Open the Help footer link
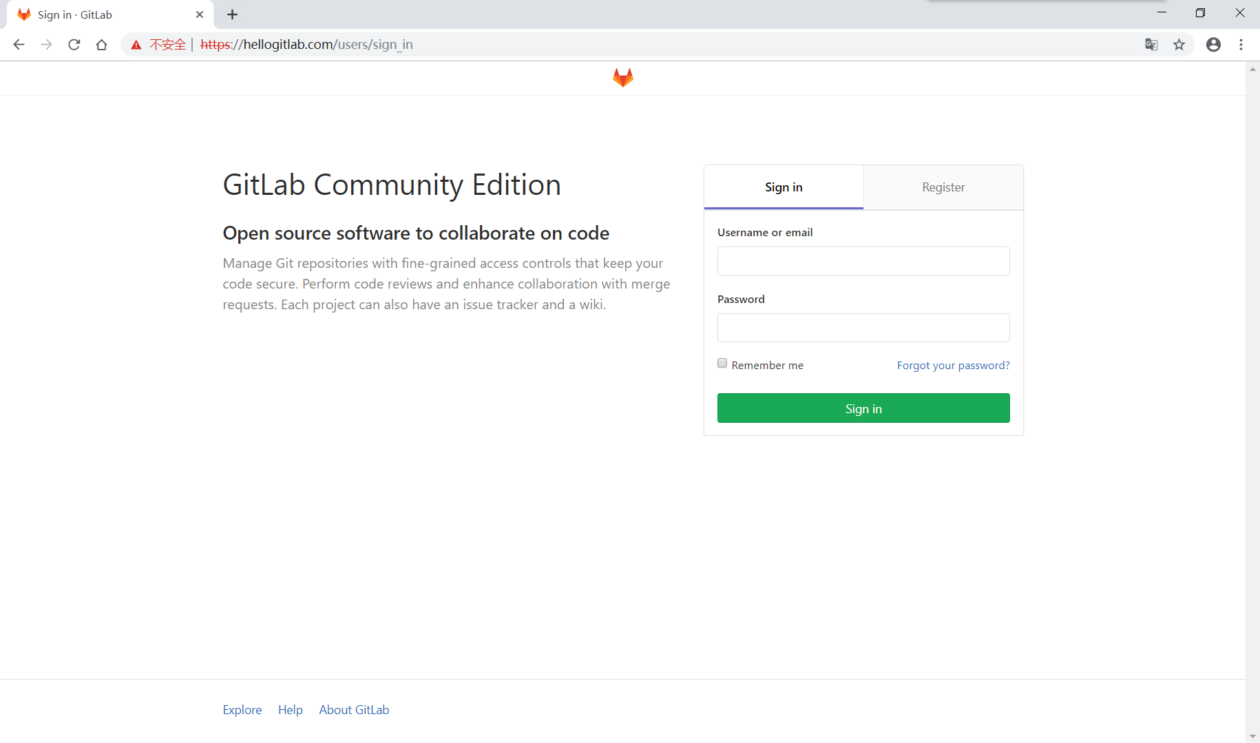Image resolution: width=1260 pixels, height=743 pixels. pos(291,710)
